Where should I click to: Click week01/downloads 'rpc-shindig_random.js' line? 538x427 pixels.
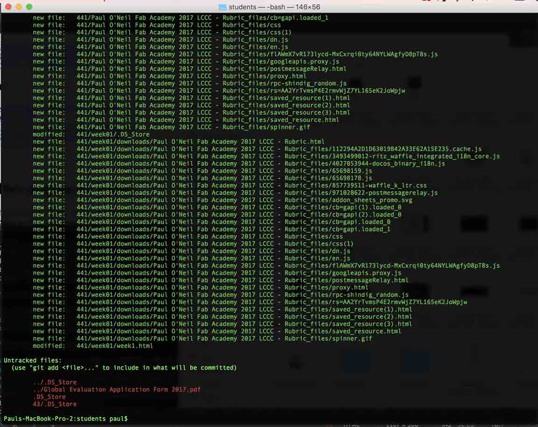[x=220, y=294]
